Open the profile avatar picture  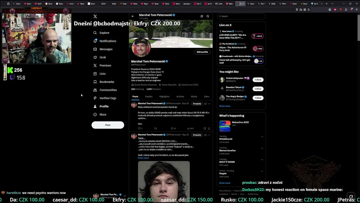(141, 47)
